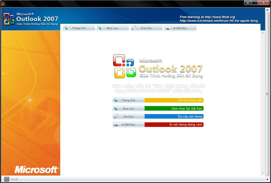
Task: Open In Bài Học in the top navigation bar
Action: (x=180, y=28)
